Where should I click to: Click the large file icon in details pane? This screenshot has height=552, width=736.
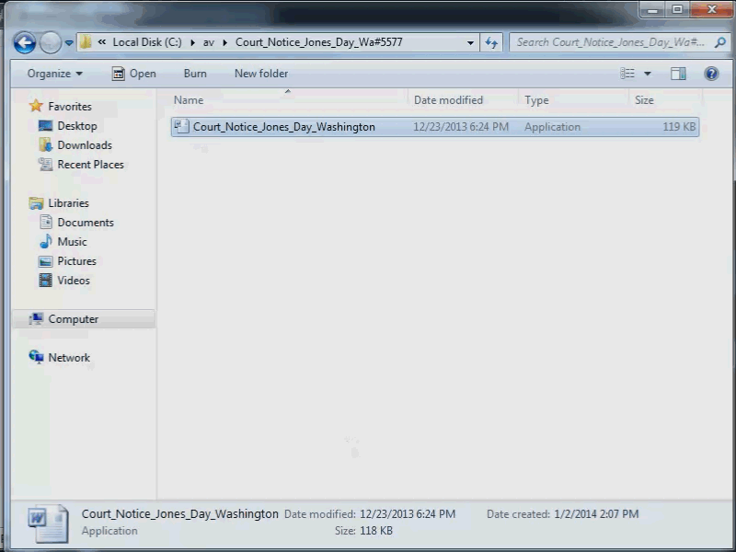pyautogui.click(x=48, y=523)
